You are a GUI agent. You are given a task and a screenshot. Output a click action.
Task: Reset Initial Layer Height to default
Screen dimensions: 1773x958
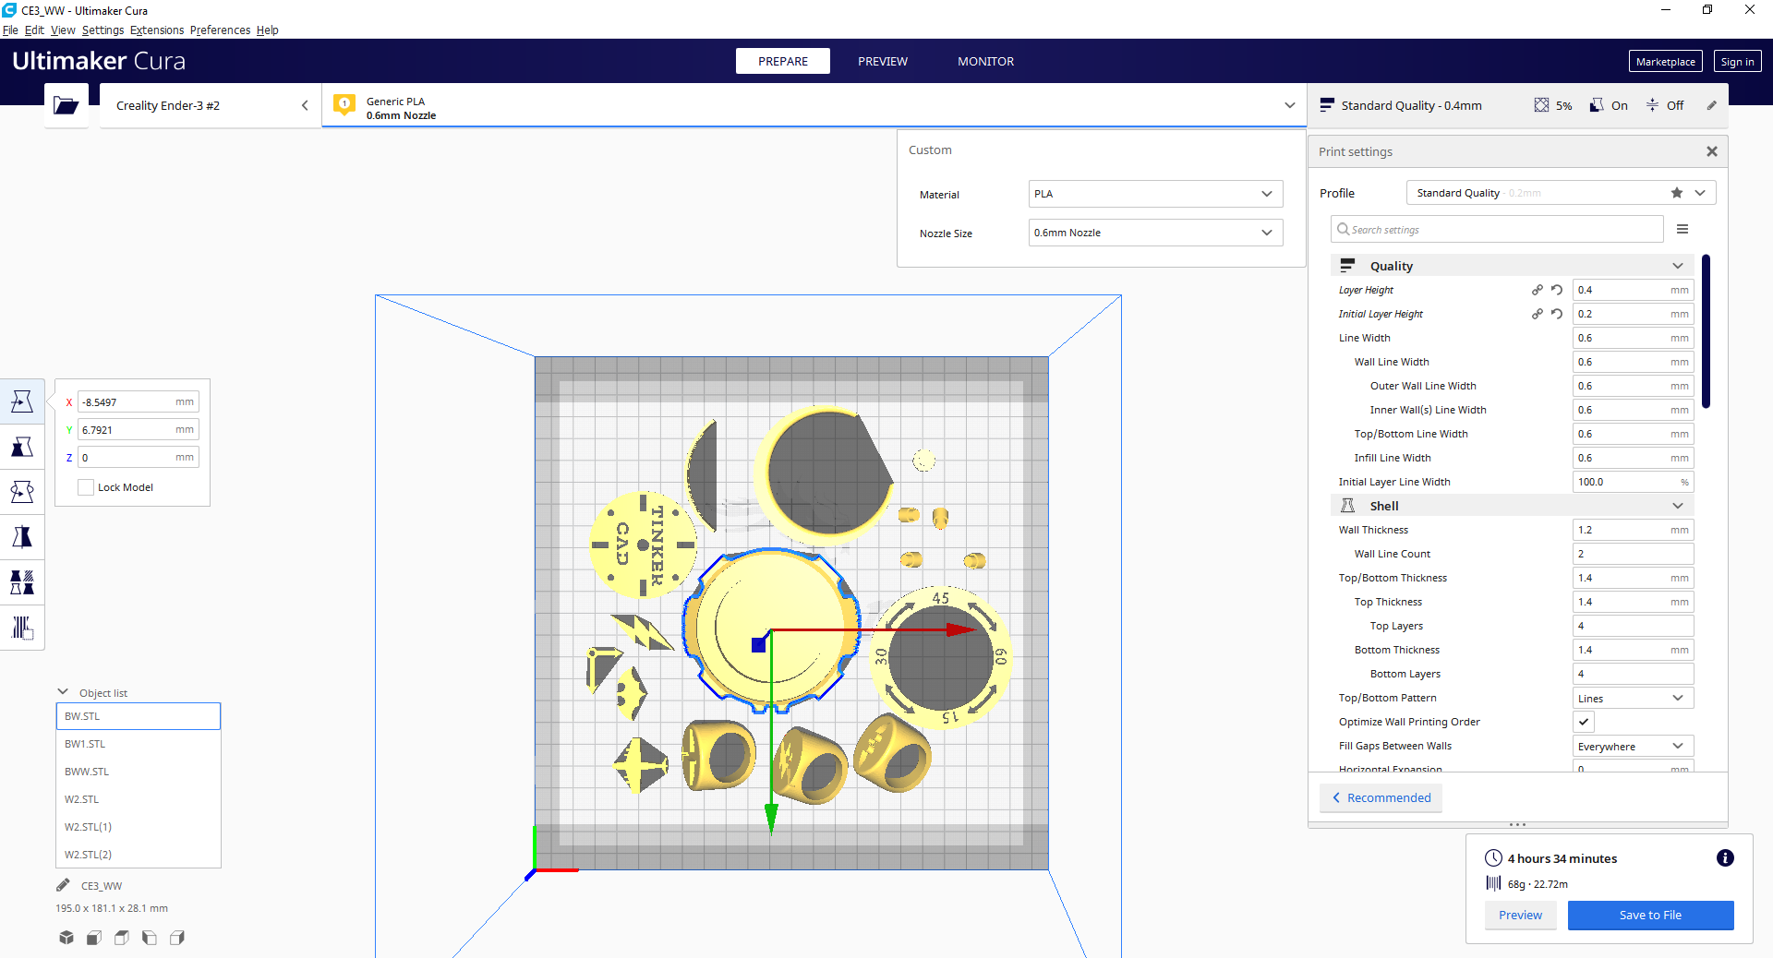pyautogui.click(x=1557, y=314)
